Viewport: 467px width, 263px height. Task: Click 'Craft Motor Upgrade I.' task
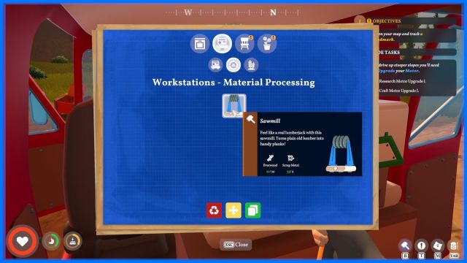point(399,91)
